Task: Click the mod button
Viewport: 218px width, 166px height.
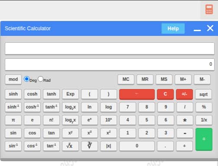Action: (x=13, y=80)
